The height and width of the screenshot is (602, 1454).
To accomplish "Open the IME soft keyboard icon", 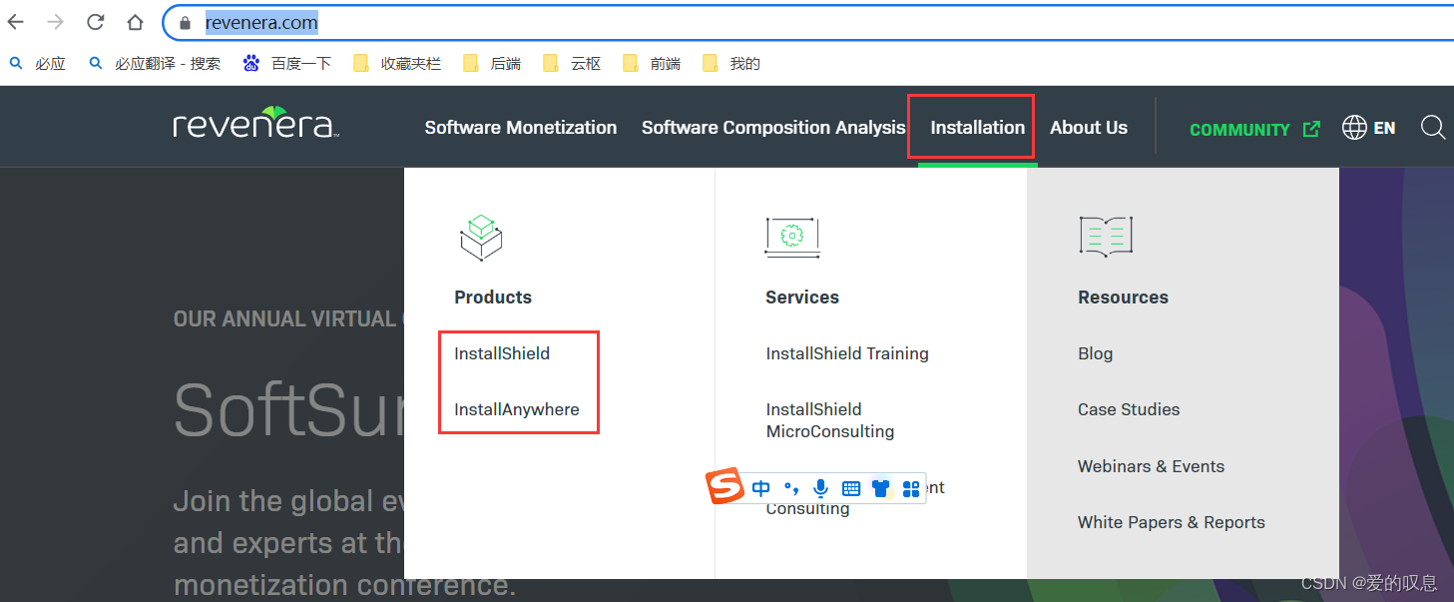I will [x=851, y=488].
